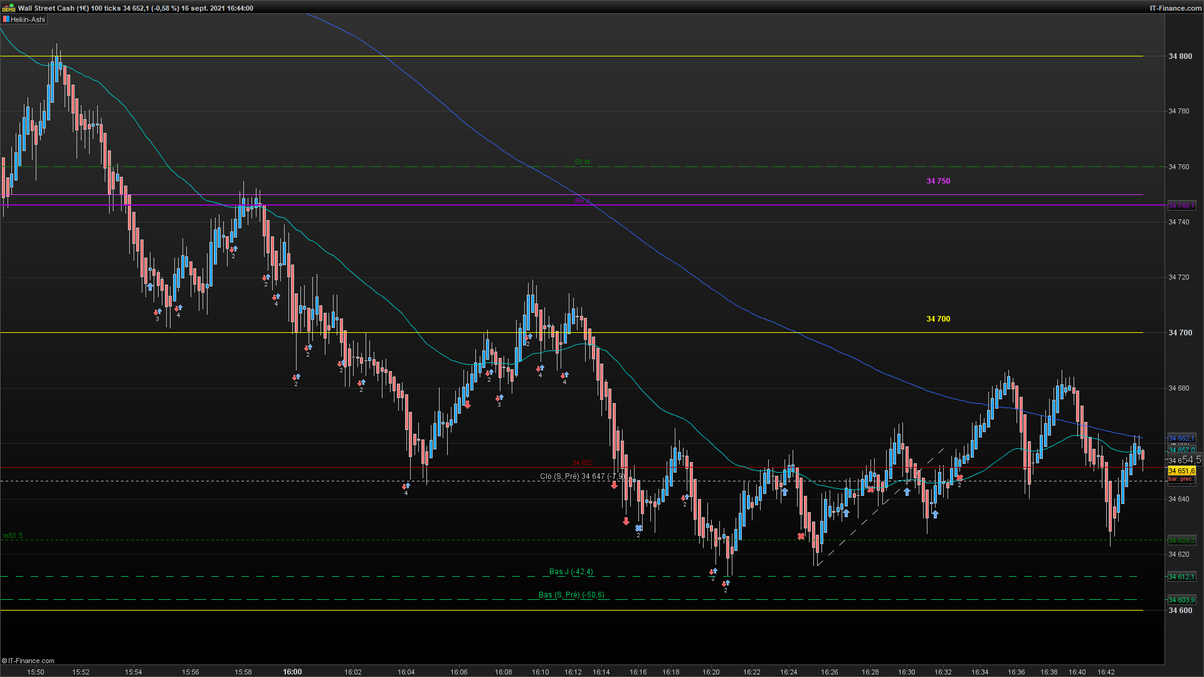Click the DEMO candlestick icon in title bar
The height and width of the screenshot is (677, 1204).
(x=8, y=8)
